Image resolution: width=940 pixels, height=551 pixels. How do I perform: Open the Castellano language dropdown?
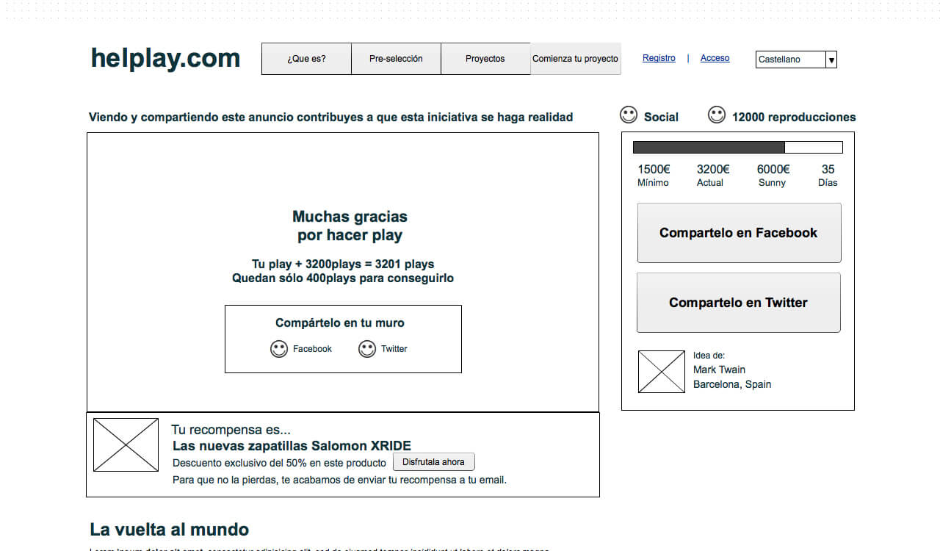(791, 60)
